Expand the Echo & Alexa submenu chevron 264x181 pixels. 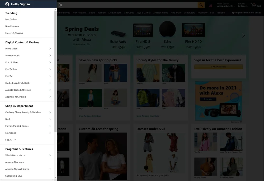point(50,63)
